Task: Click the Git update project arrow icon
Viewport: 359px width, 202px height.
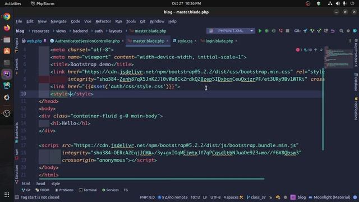Action: click(x=305, y=31)
